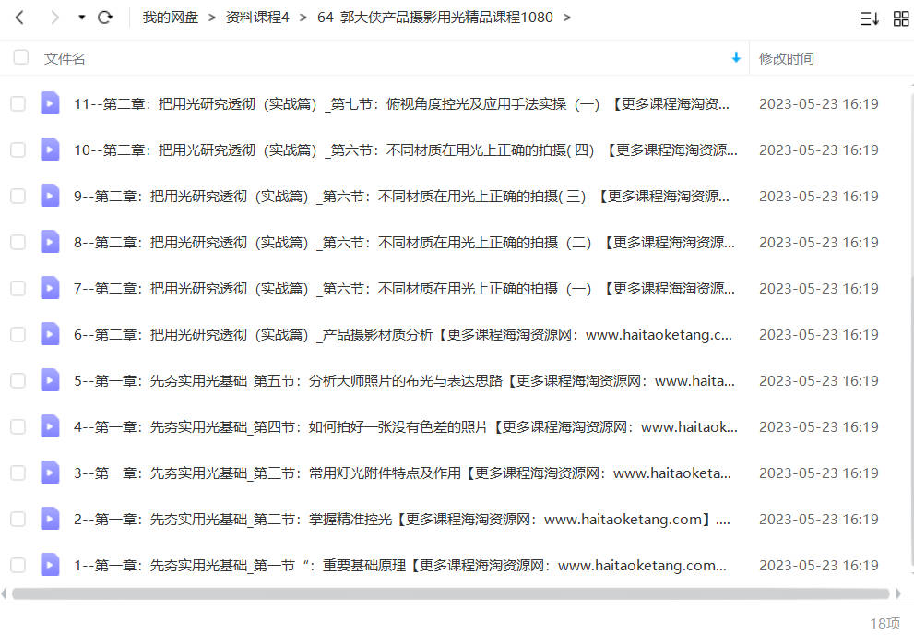This screenshot has height=635, width=914.
Task: Click the video icon of file 5--第一章
Action: point(50,379)
